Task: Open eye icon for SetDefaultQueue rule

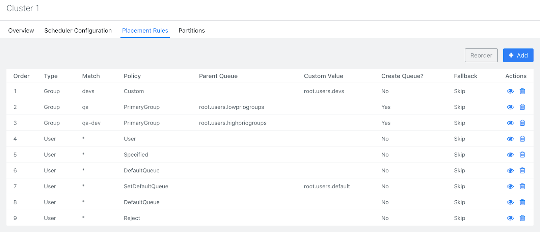Action: 510,187
